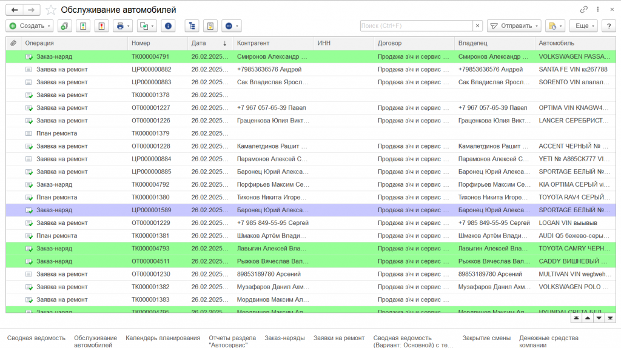Sort by the Контрагент column header
The width and height of the screenshot is (621, 348).
[253, 43]
